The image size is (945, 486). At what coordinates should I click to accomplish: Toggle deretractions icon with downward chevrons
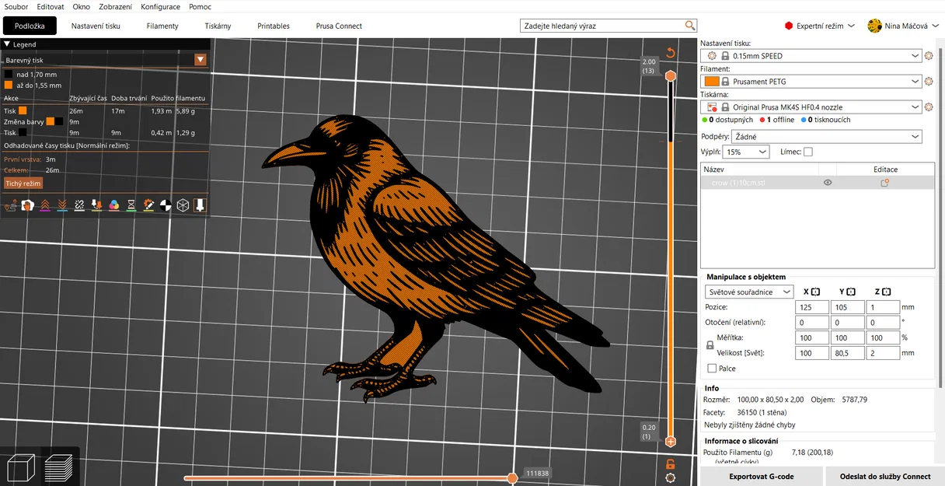point(62,205)
